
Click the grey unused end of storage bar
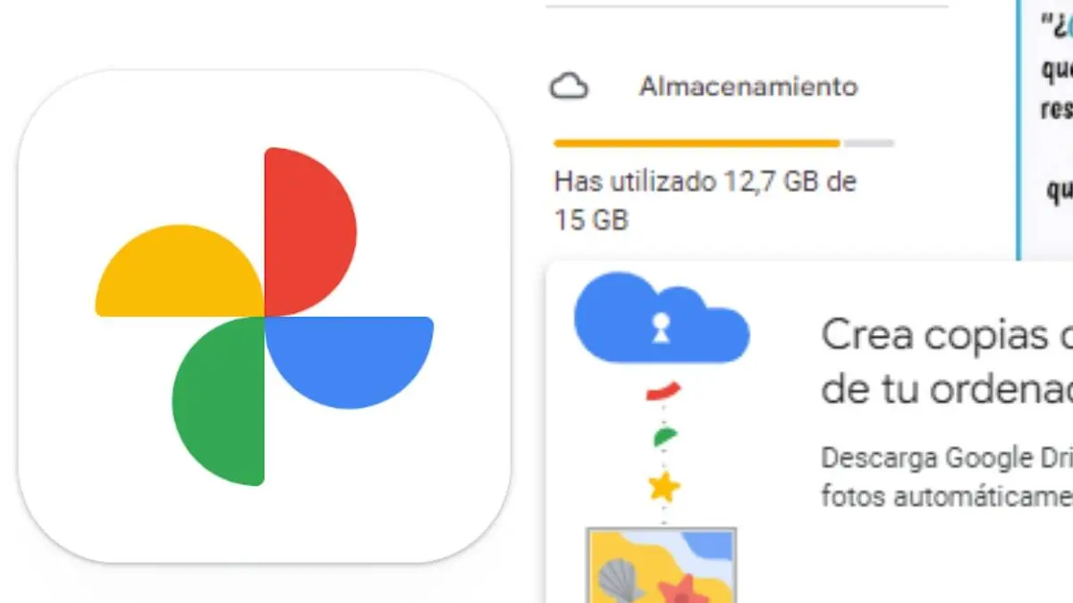pos(869,143)
